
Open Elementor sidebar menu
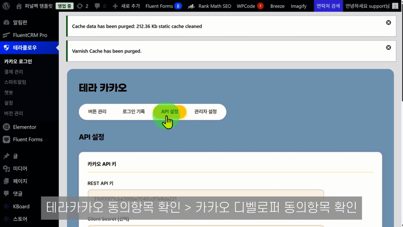pyautogui.click(x=24, y=127)
